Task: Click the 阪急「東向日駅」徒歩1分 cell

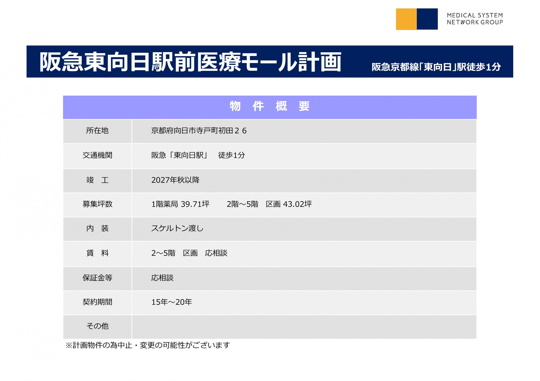Action: point(198,155)
